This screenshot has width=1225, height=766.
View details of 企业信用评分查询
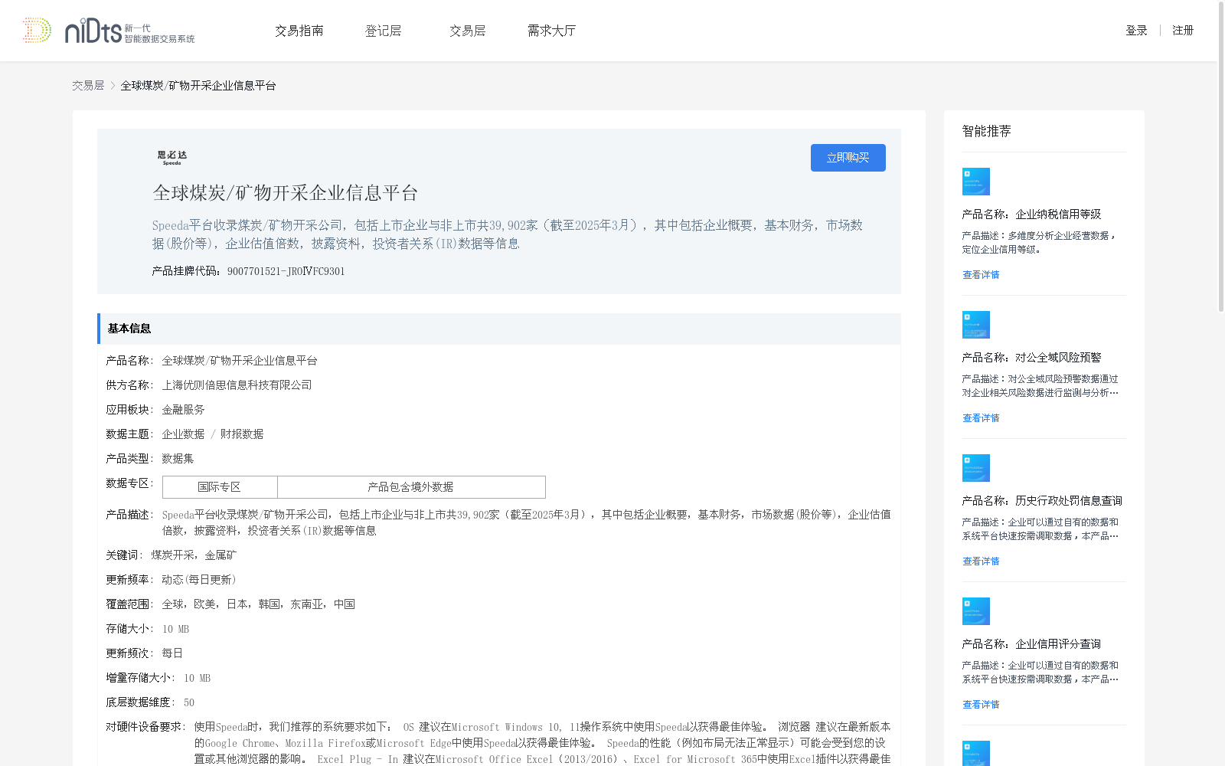(x=981, y=705)
